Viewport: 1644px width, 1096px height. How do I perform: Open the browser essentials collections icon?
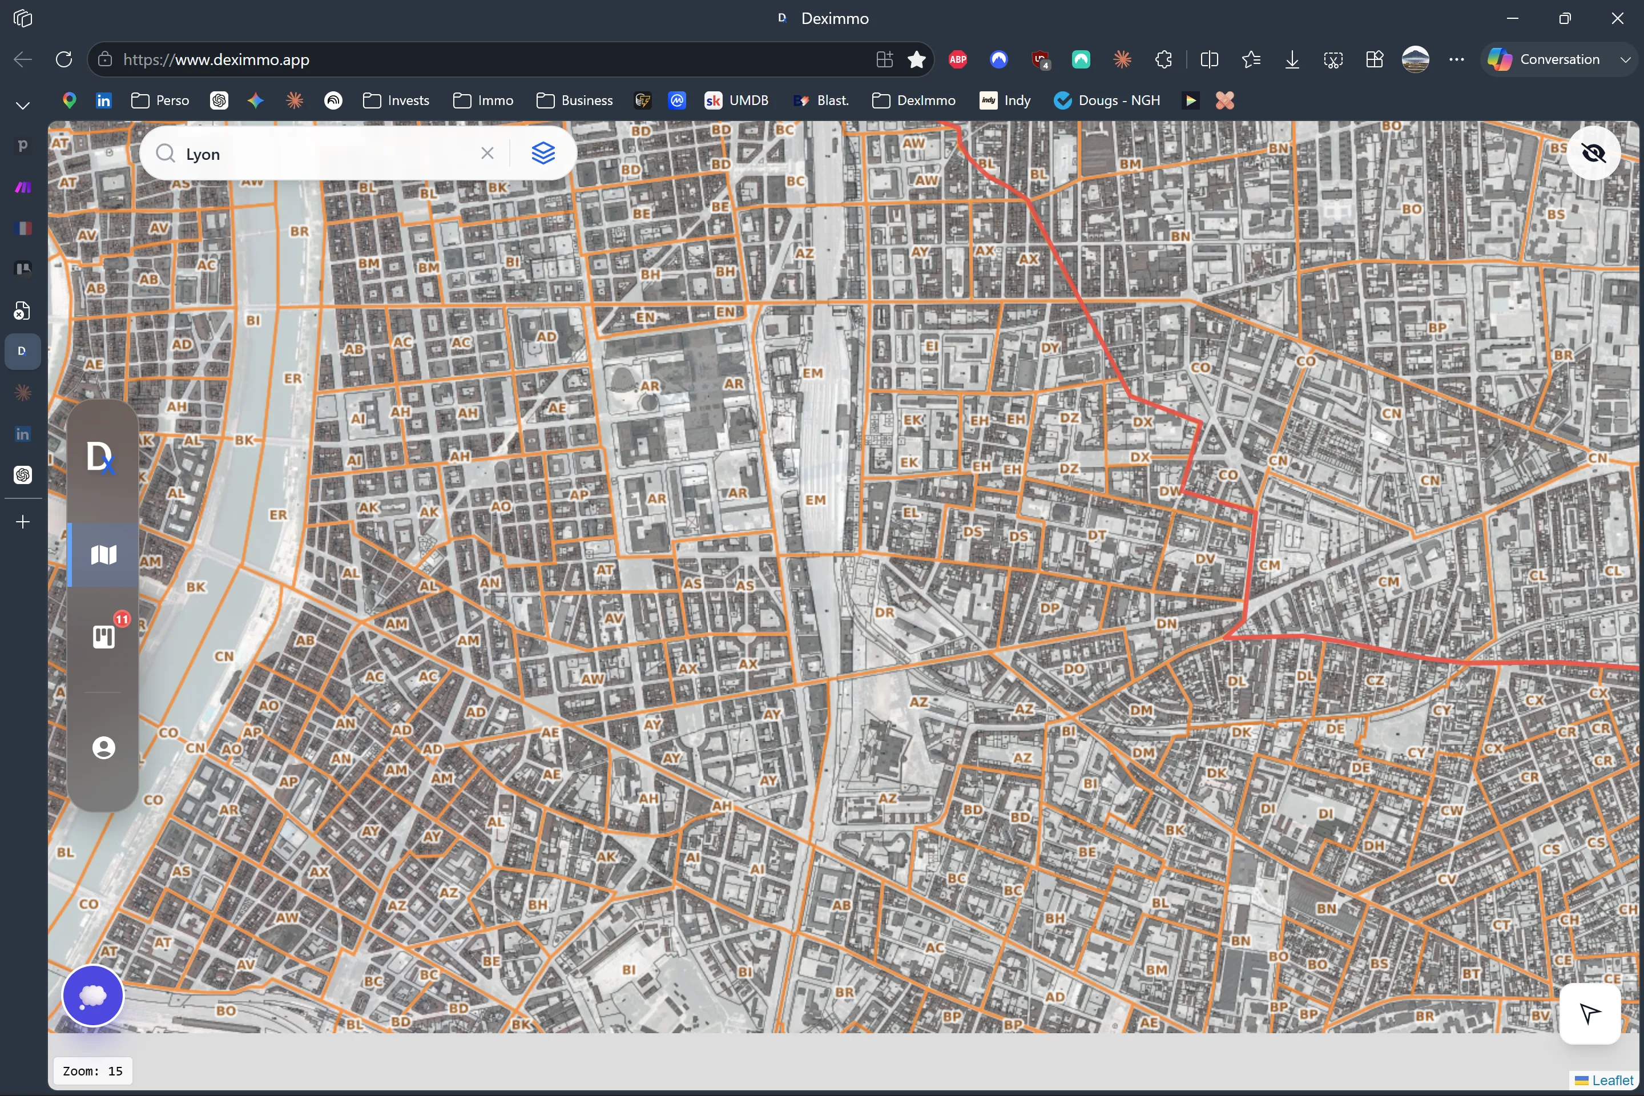[x=1374, y=59]
